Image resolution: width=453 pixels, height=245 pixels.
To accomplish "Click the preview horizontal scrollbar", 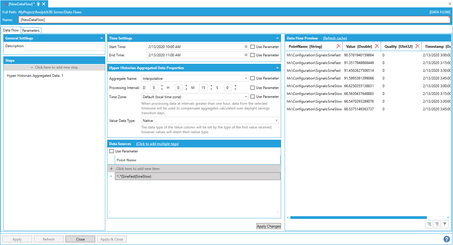I will (358, 218).
